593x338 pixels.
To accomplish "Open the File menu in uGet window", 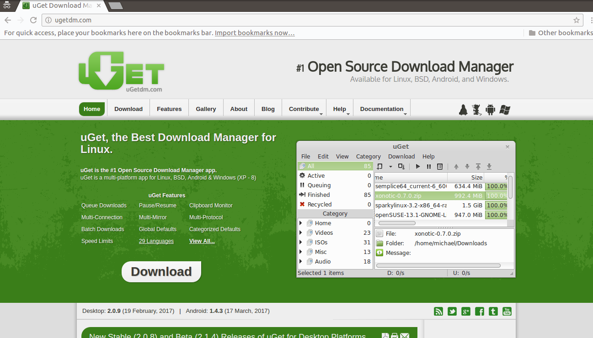I will 305,157.
